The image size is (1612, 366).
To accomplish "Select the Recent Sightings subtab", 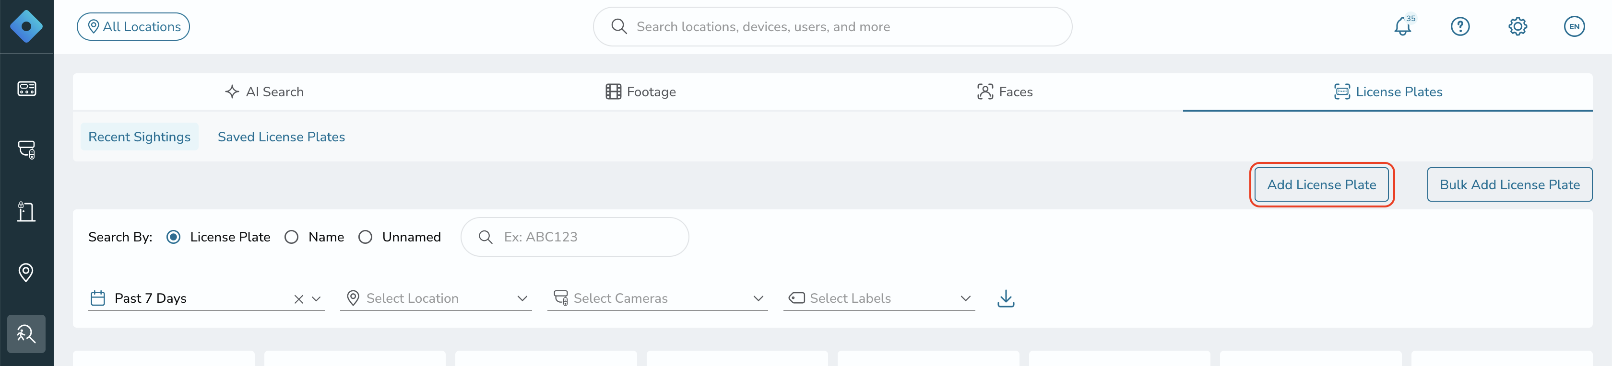I will pos(139,137).
